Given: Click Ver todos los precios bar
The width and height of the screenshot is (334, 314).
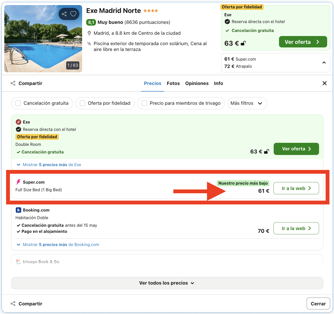Looking at the screenshot, I should point(167,283).
